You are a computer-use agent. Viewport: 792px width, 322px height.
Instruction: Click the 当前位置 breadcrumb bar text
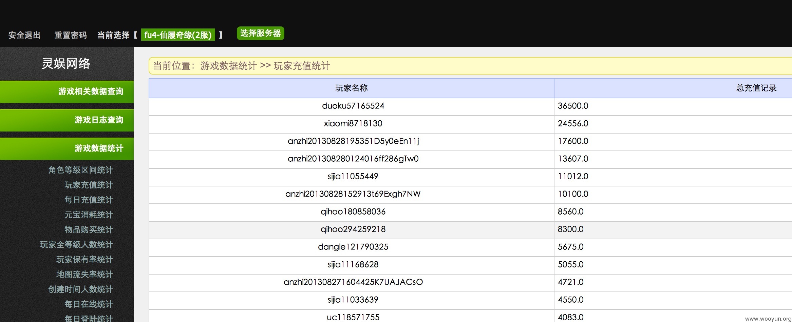tap(242, 66)
